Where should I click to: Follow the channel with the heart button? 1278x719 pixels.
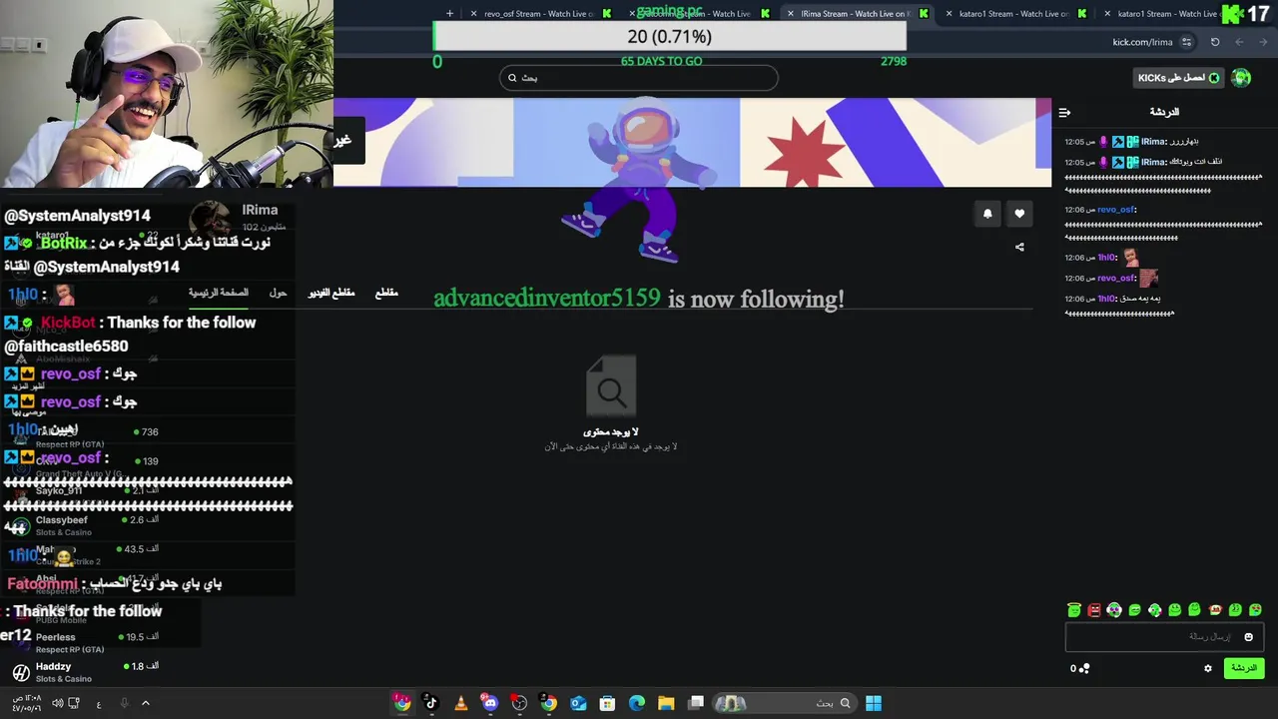(1019, 214)
